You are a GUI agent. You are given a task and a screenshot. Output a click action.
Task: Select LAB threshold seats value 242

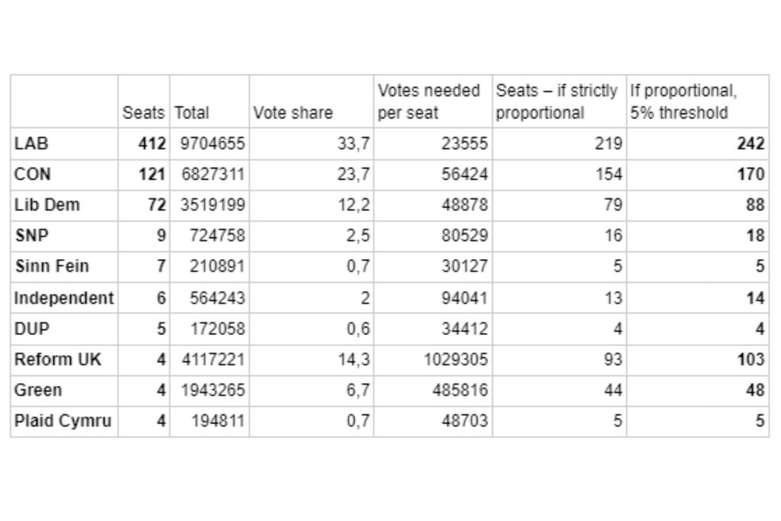pos(750,143)
